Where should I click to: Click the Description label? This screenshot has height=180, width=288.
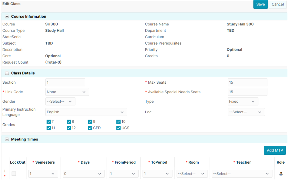12,49
